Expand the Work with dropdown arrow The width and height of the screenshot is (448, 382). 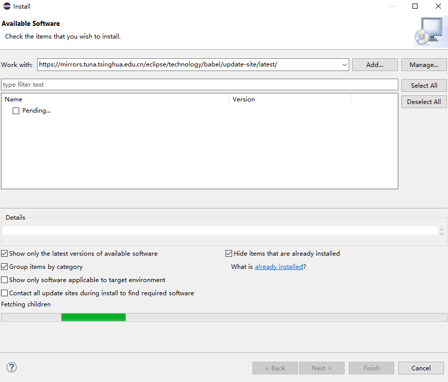(x=345, y=65)
